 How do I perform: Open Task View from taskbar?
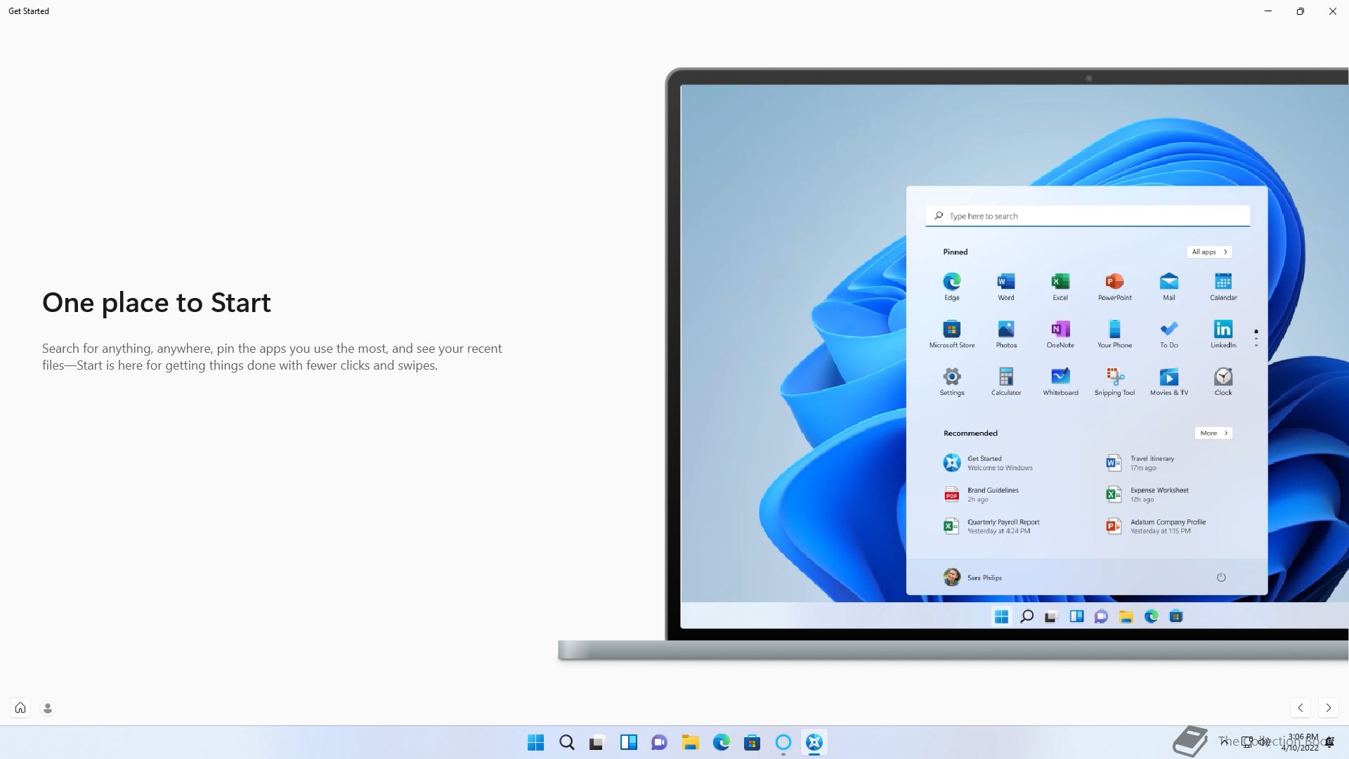pos(597,742)
